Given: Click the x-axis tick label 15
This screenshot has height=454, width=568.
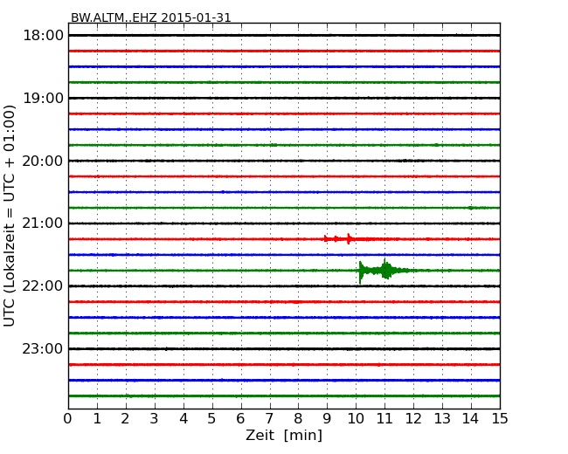Looking at the screenshot, I should coord(500,418).
